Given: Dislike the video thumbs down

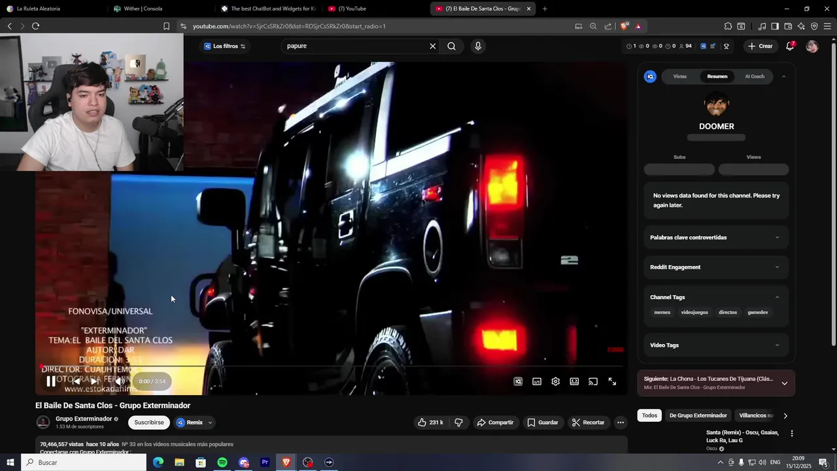Looking at the screenshot, I should pyautogui.click(x=458, y=423).
